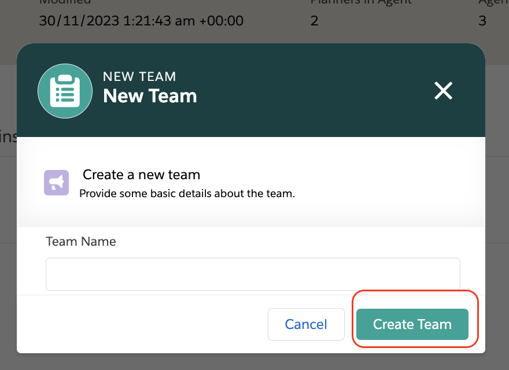Click the clipboard team icon in header
509x370 pixels.
[65, 91]
